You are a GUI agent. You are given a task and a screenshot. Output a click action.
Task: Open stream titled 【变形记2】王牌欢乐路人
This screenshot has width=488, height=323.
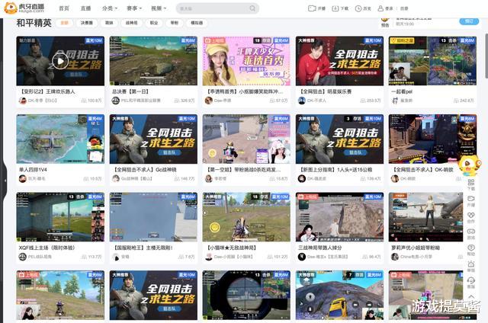coord(47,91)
